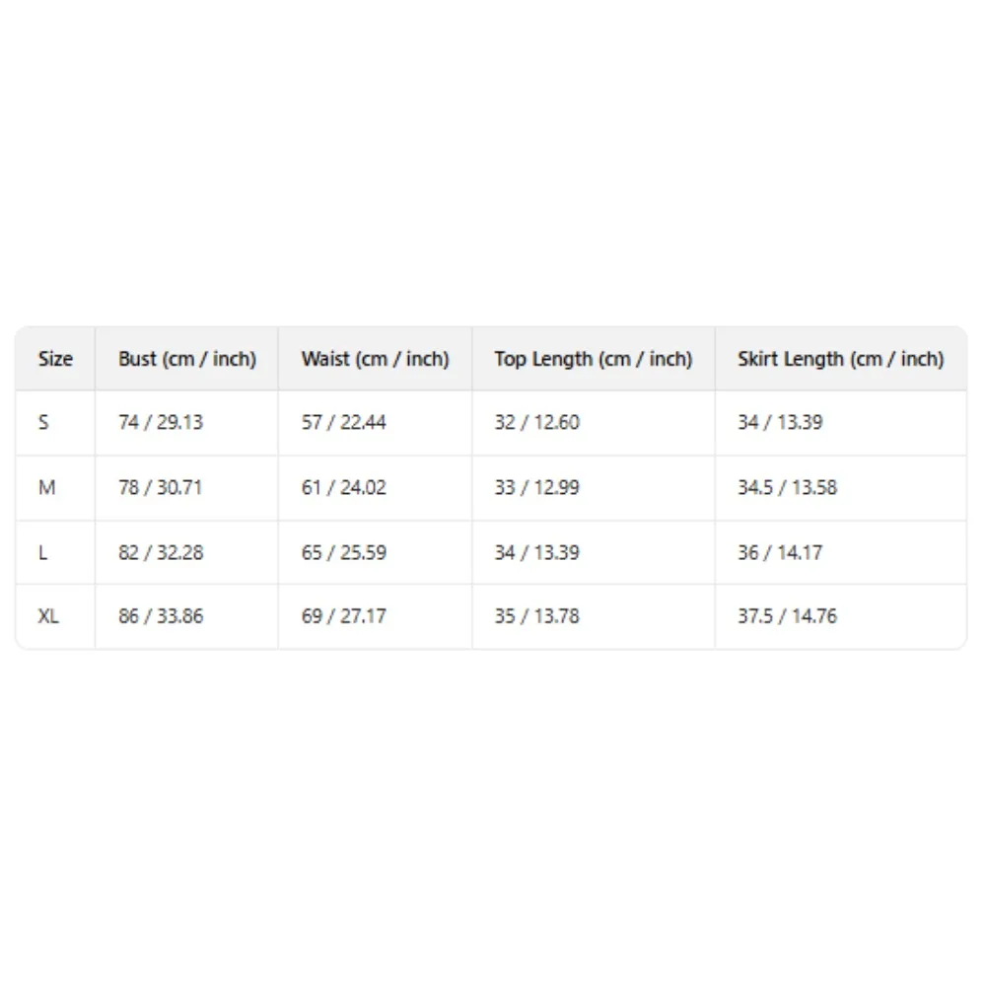The height and width of the screenshot is (986, 986).
Task: Click bust value 74 / 29.13
Action: [160, 422]
